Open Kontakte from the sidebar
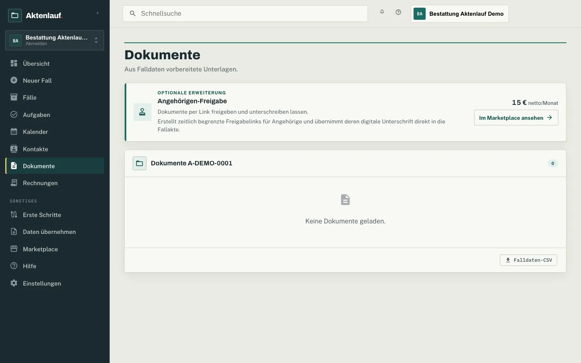 coord(54,149)
